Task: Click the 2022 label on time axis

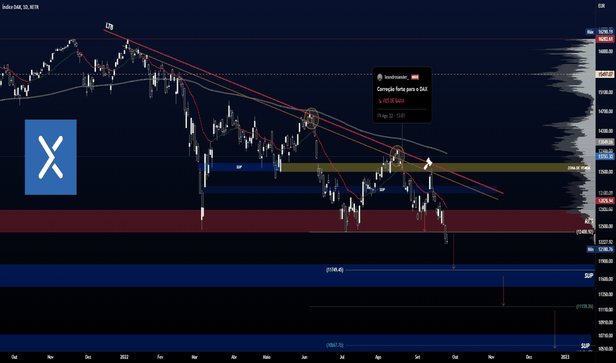Action: (124, 357)
